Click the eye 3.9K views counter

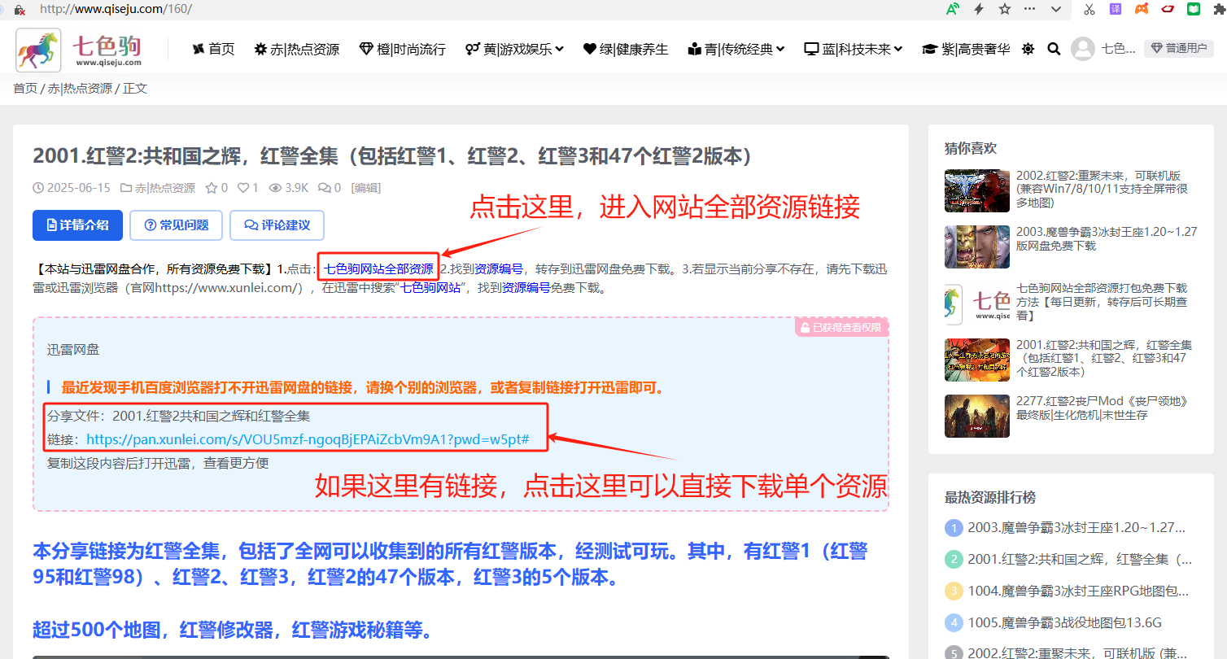289,188
